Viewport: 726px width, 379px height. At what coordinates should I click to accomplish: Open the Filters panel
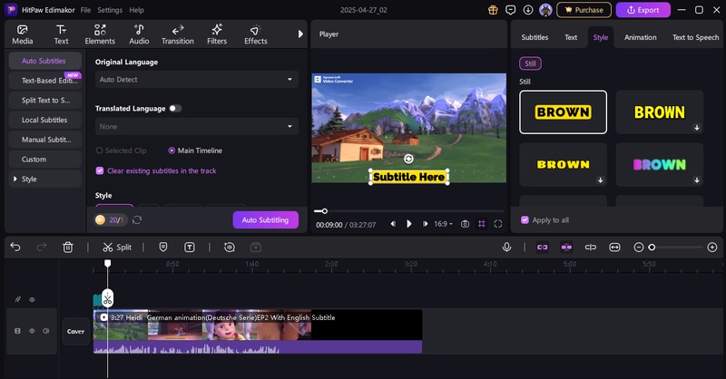(217, 34)
